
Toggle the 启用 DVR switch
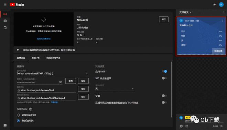pos(164,71)
